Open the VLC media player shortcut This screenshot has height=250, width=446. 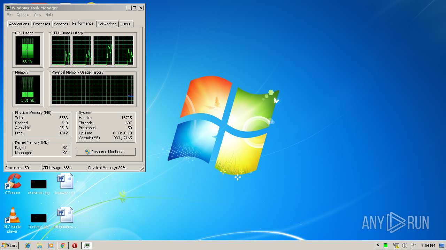click(x=13, y=220)
